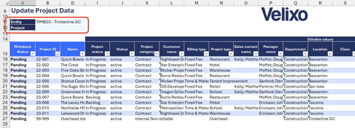Click Project ID cell 22-005
The width and height of the screenshot is (355, 128).
pyautogui.click(x=48, y=81)
